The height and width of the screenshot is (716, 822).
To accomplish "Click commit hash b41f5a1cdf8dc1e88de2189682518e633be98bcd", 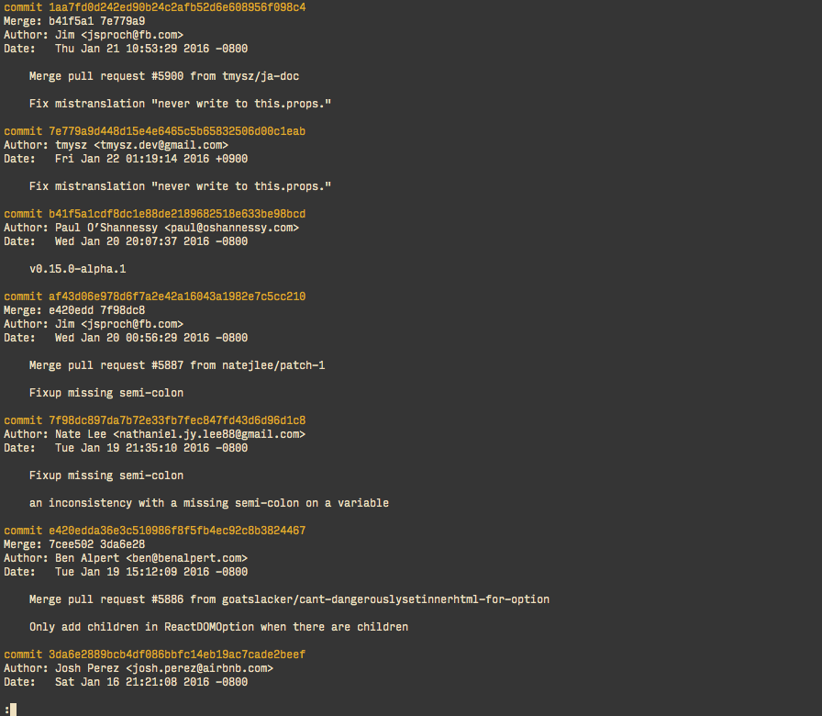I will click(177, 214).
